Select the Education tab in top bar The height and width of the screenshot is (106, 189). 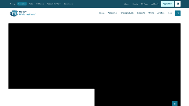coord(22,4)
